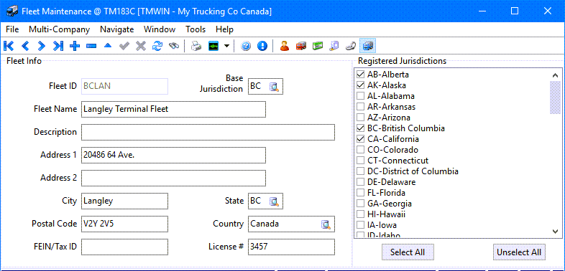Click the Select All button
The image size is (565, 271).
coord(408,252)
